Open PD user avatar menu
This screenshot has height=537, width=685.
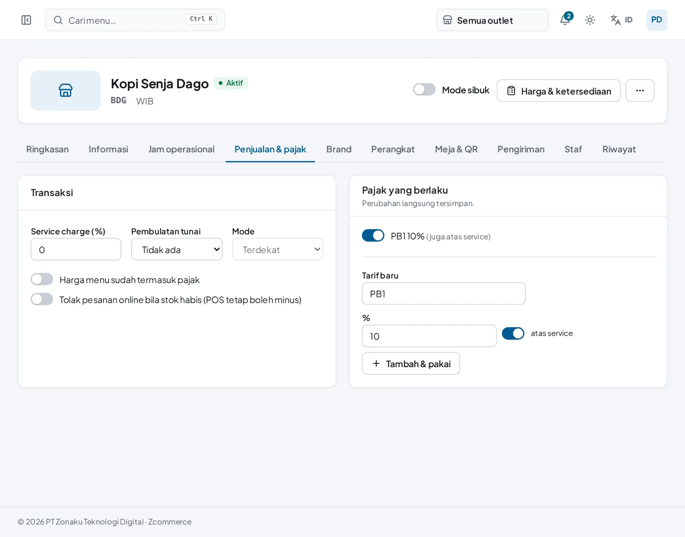(x=656, y=20)
